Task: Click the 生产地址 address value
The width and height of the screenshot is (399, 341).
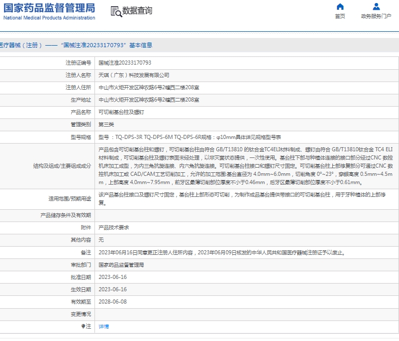Action: 149,100
